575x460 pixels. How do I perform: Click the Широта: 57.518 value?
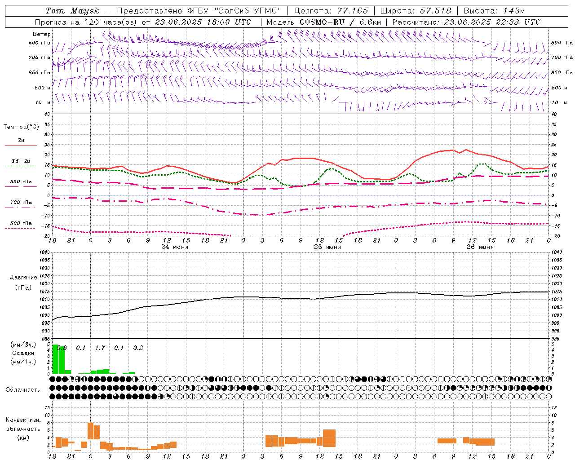coord(416,11)
